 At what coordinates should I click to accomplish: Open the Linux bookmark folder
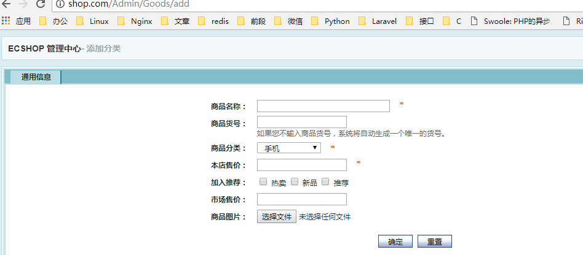[x=93, y=21]
